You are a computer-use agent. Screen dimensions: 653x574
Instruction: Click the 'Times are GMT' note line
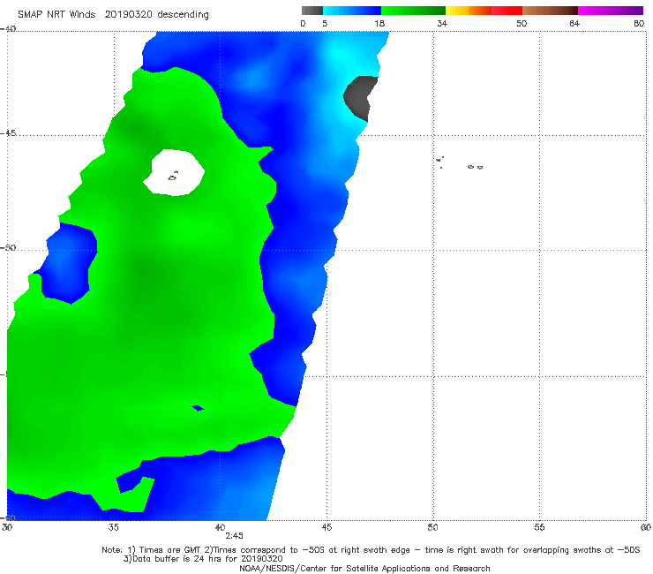[371, 550]
